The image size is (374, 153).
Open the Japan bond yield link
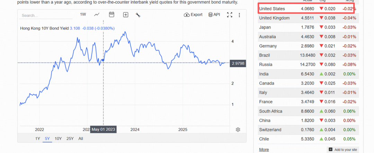click(265, 27)
